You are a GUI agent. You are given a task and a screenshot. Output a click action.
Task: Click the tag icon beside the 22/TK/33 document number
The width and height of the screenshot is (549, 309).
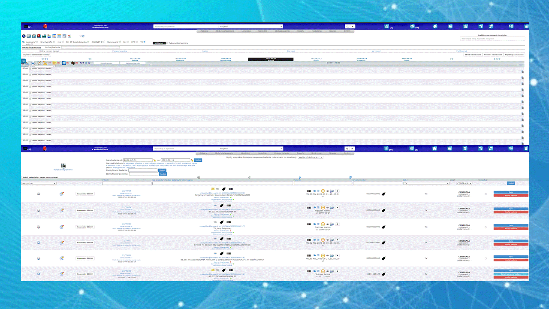click(383, 226)
